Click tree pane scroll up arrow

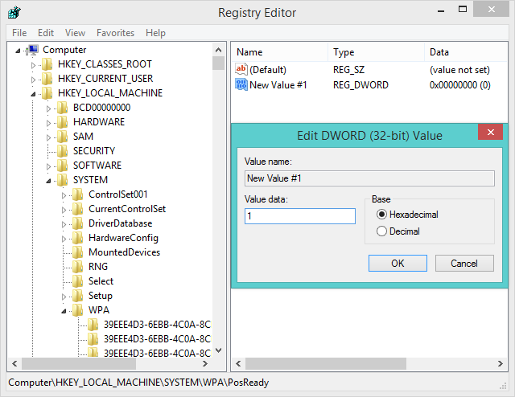point(218,50)
